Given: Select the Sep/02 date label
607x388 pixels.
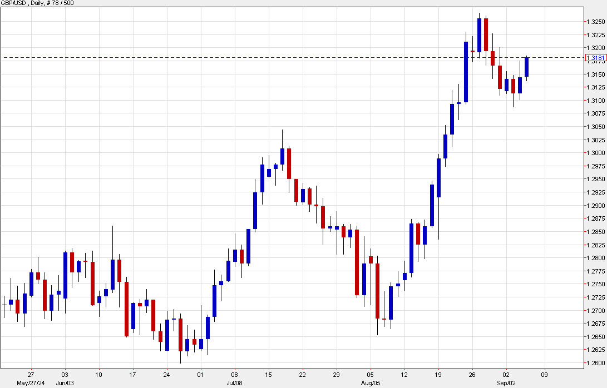Looking at the screenshot, I should point(507,382).
